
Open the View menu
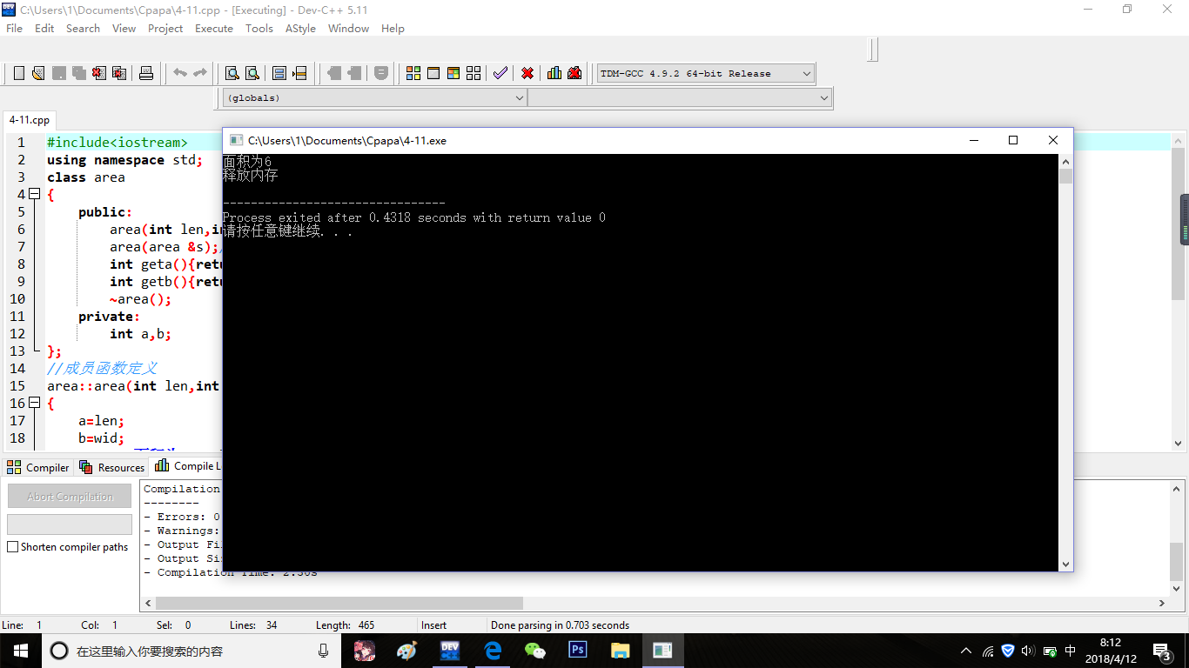[124, 29]
